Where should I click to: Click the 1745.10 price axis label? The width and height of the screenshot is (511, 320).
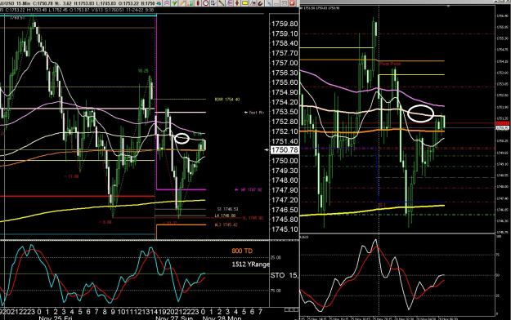(285, 229)
